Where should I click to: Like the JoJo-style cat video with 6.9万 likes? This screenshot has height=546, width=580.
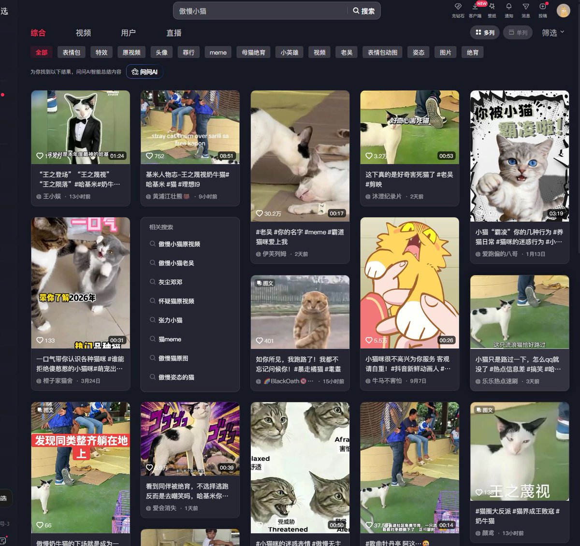click(150, 468)
